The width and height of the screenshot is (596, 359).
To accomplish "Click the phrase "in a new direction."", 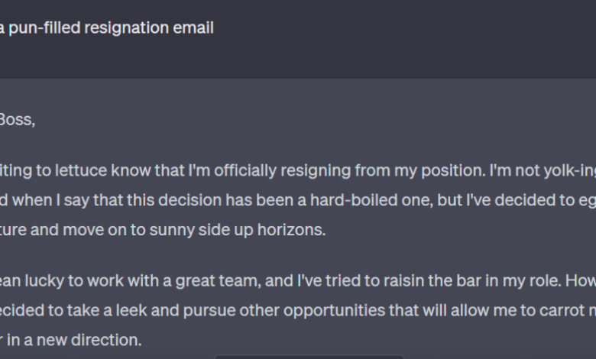I will point(74,340).
